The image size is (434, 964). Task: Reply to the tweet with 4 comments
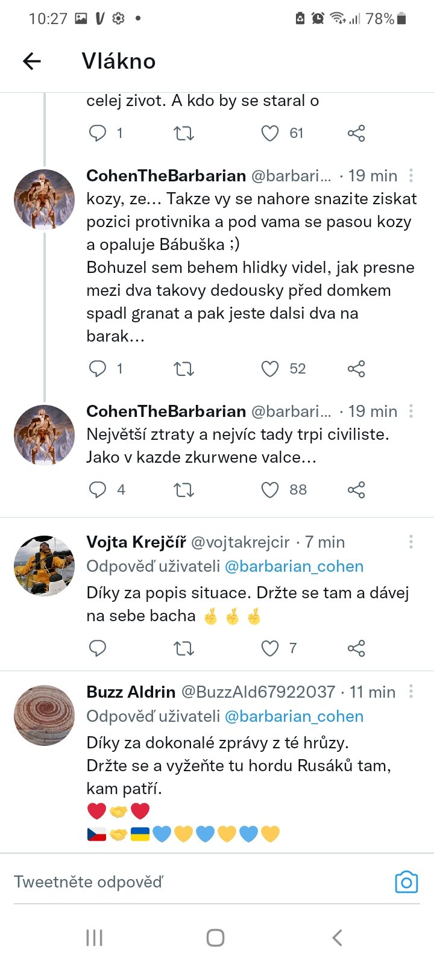coord(98,490)
